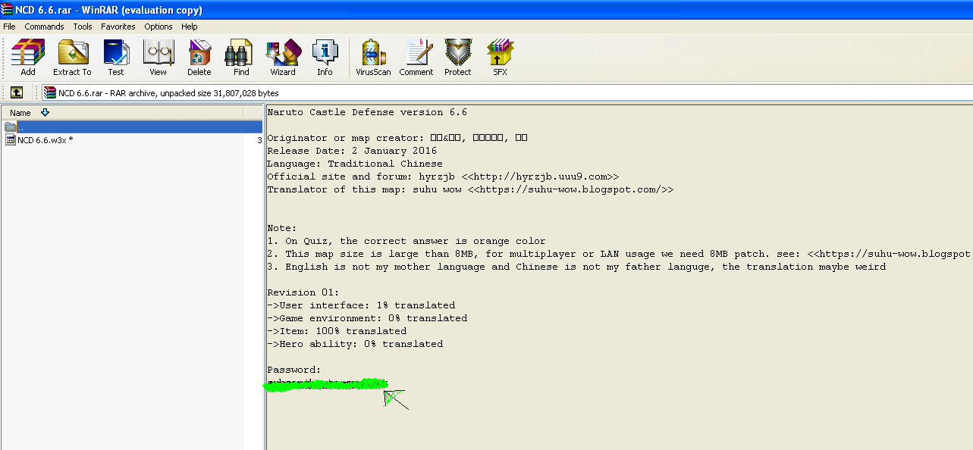
Task: Click the Delete toolbar icon
Action: point(199,58)
